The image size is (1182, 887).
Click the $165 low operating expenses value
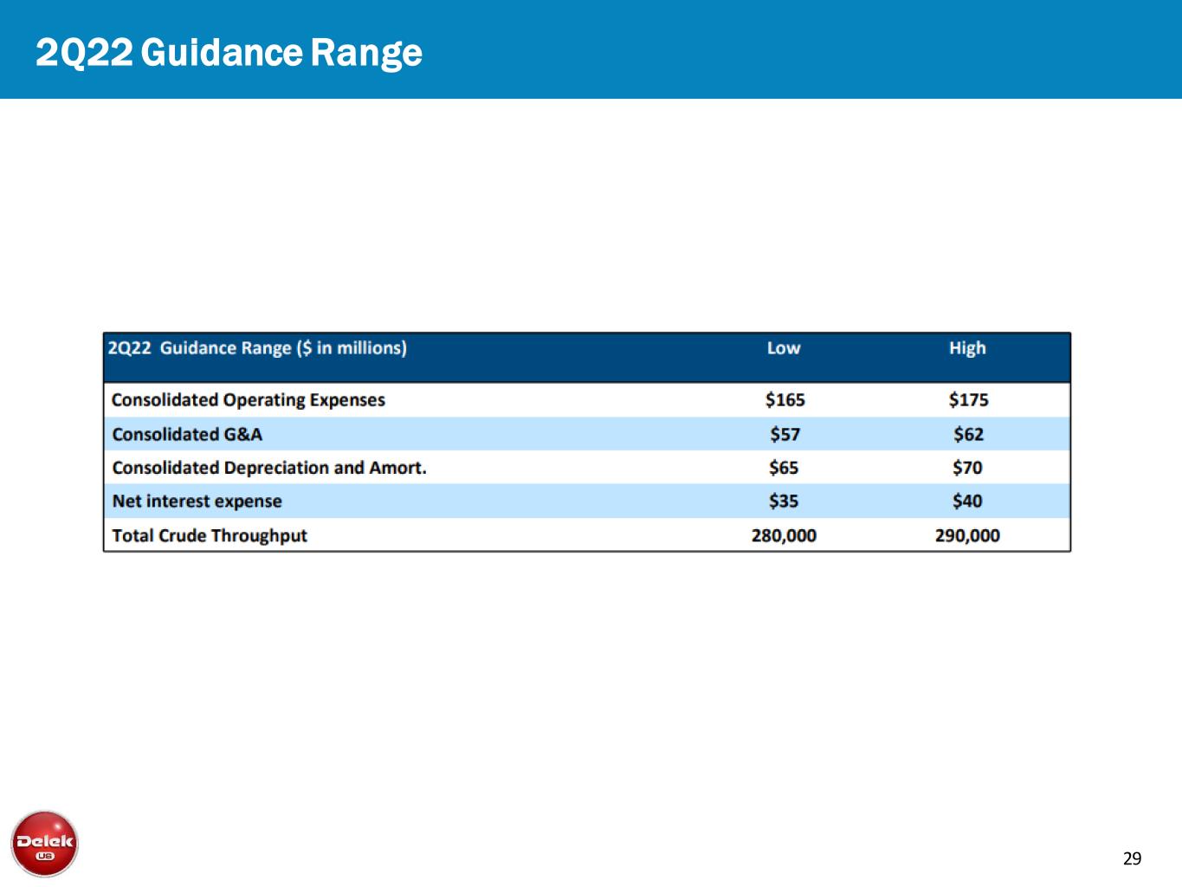click(x=785, y=400)
